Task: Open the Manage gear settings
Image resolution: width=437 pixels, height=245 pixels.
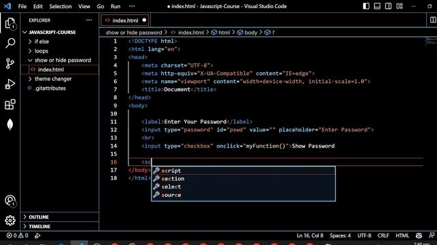Action: tap(10, 220)
